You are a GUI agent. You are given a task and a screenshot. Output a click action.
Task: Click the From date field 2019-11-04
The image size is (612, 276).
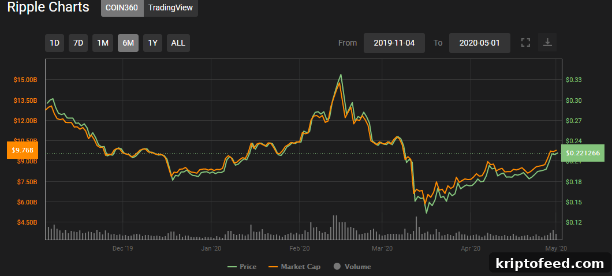coord(394,43)
